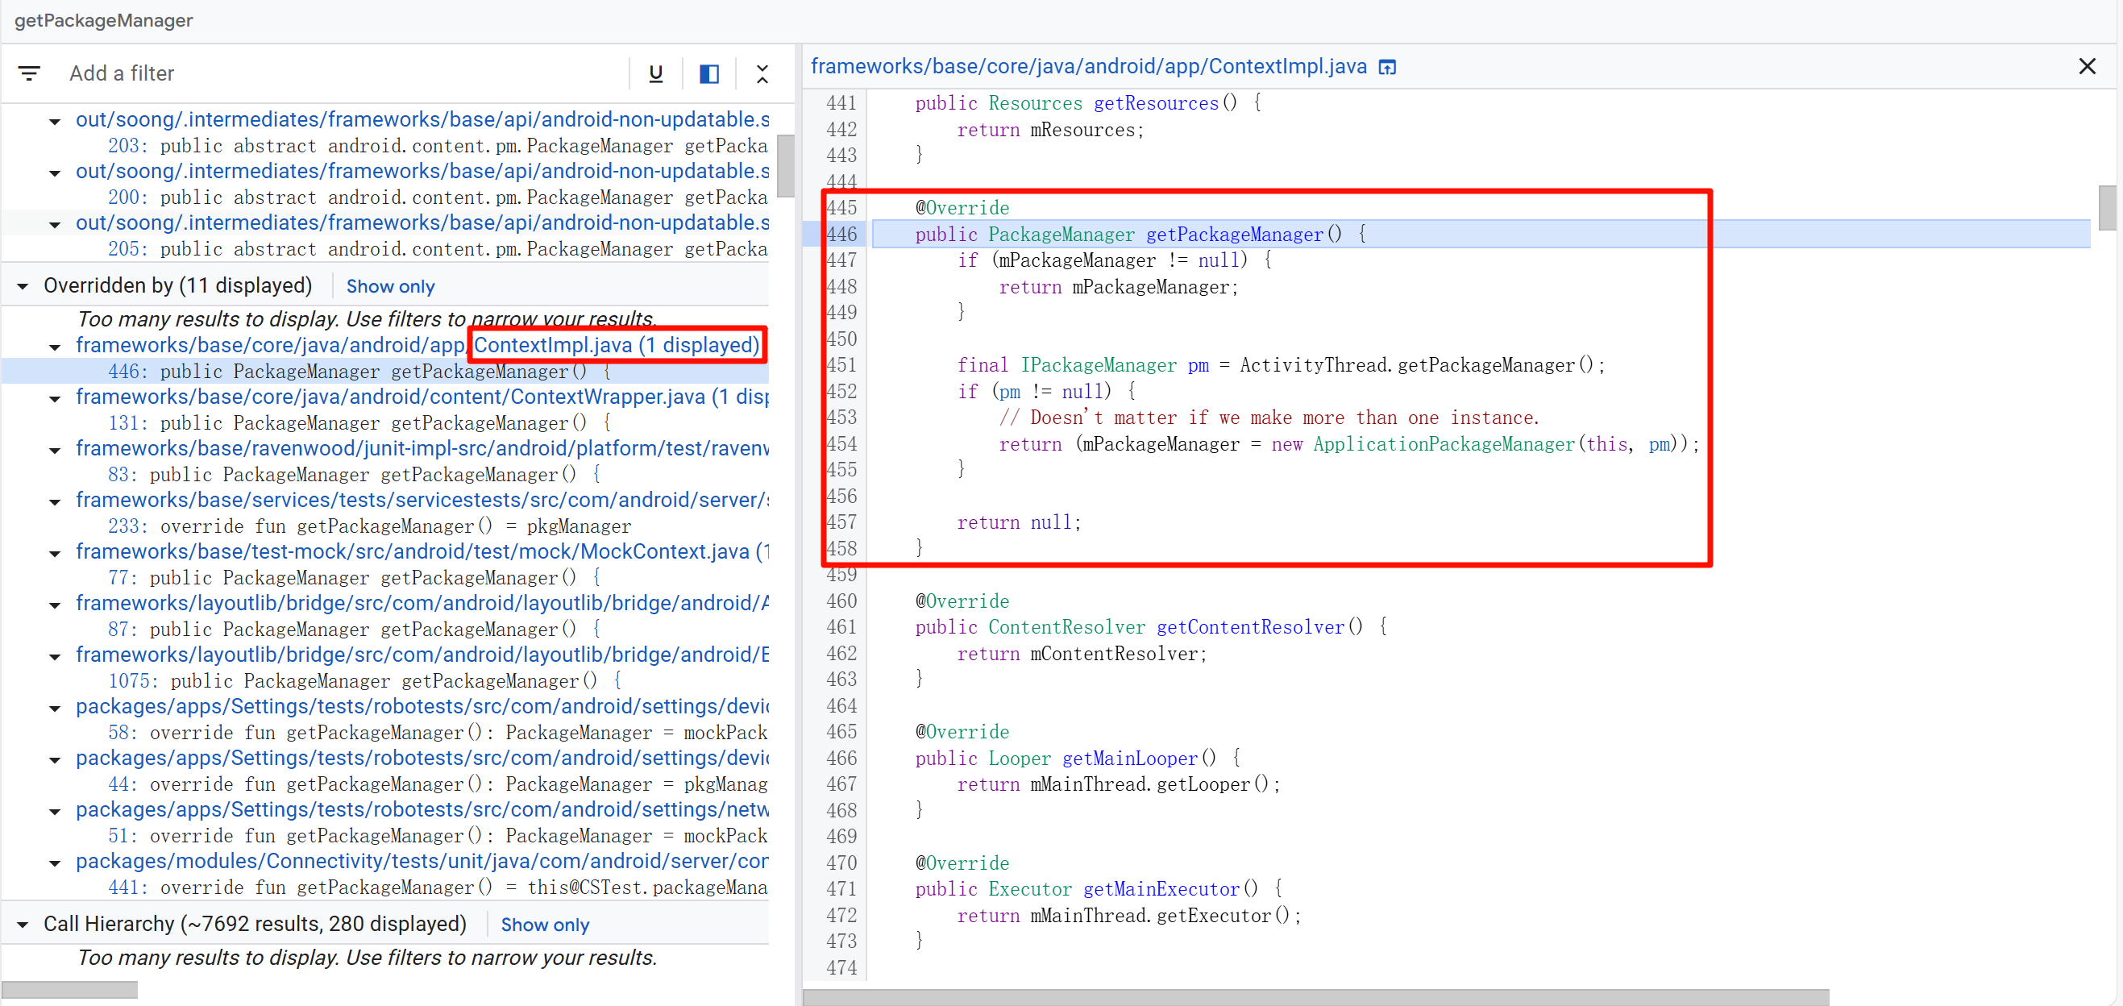Image resolution: width=2123 pixels, height=1006 pixels.
Task: Collapse the Overridden by section
Action: click(23, 286)
